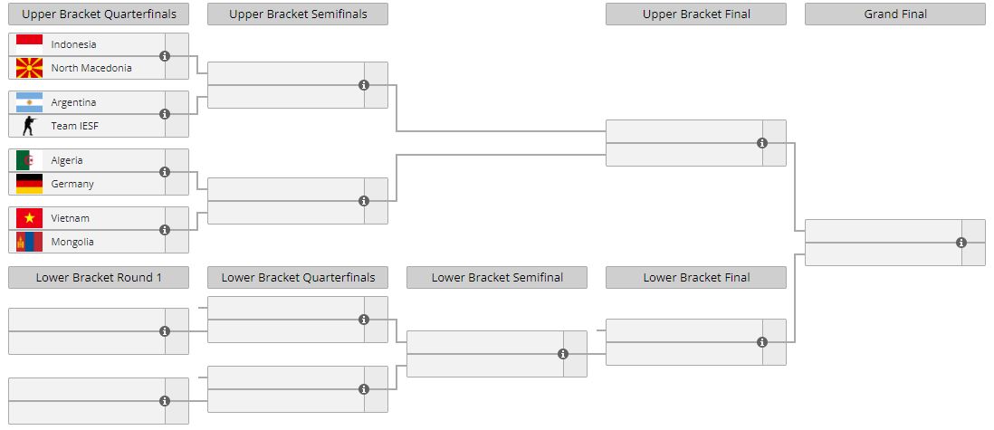This screenshot has height=430, width=994.
Task: Open the Upper Bracket Final info icon
Action: coord(762,143)
